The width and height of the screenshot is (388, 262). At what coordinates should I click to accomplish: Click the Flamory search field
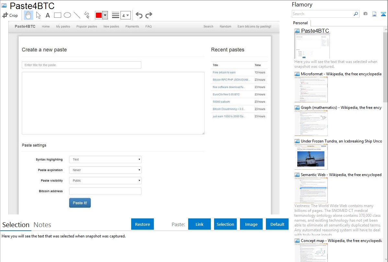[322, 14]
